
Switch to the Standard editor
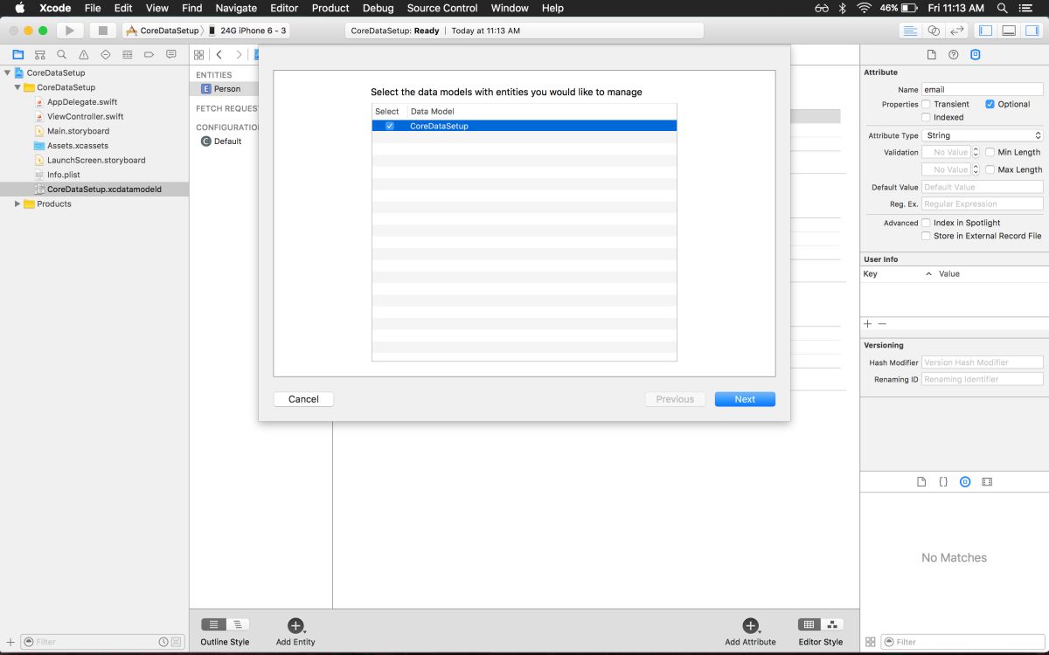(910, 31)
